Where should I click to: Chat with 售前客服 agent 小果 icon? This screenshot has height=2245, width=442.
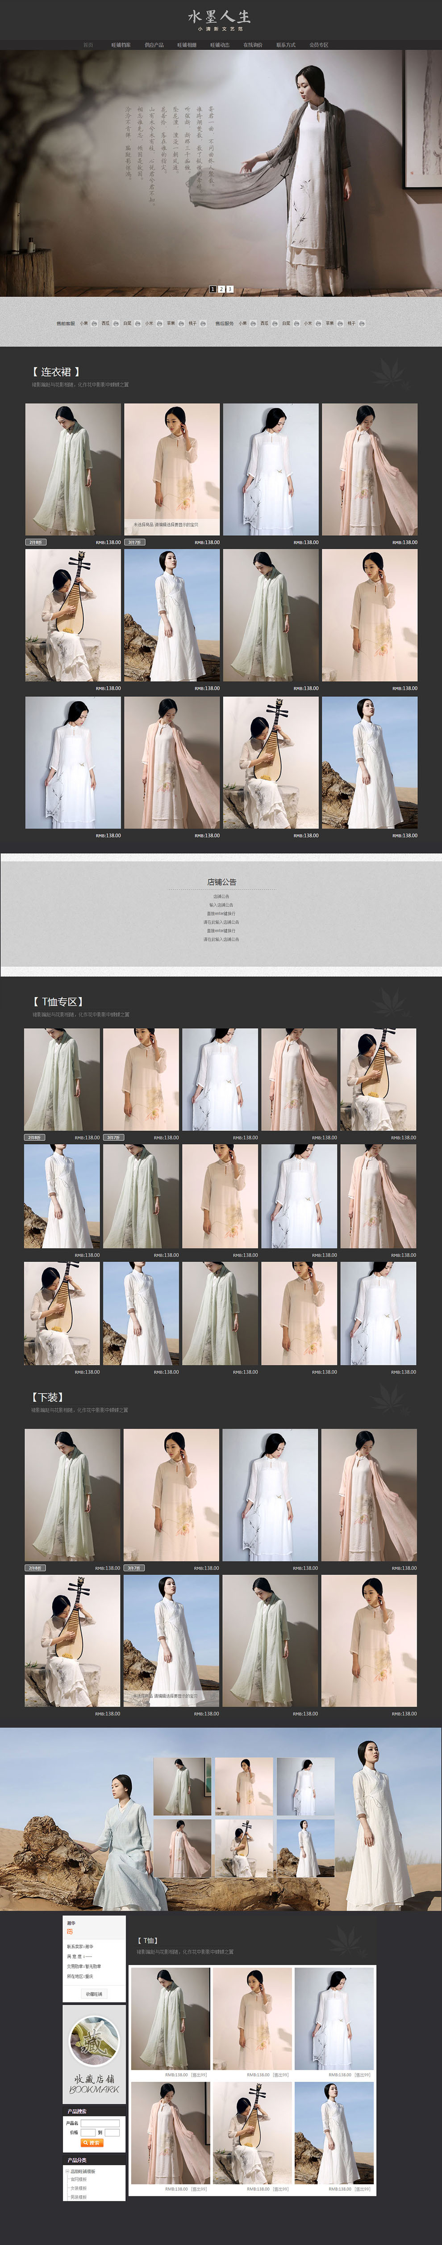pos(93,323)
